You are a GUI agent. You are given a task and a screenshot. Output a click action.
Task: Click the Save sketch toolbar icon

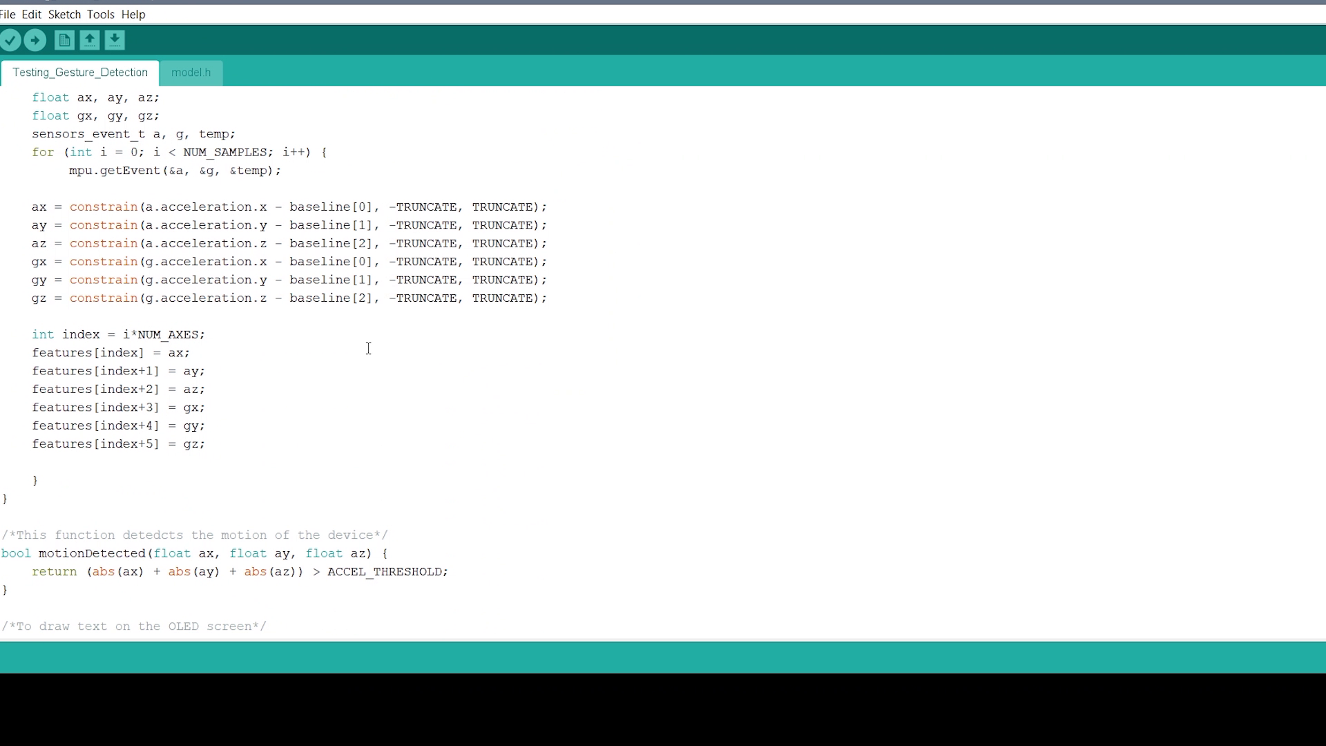tap(115, 40)
